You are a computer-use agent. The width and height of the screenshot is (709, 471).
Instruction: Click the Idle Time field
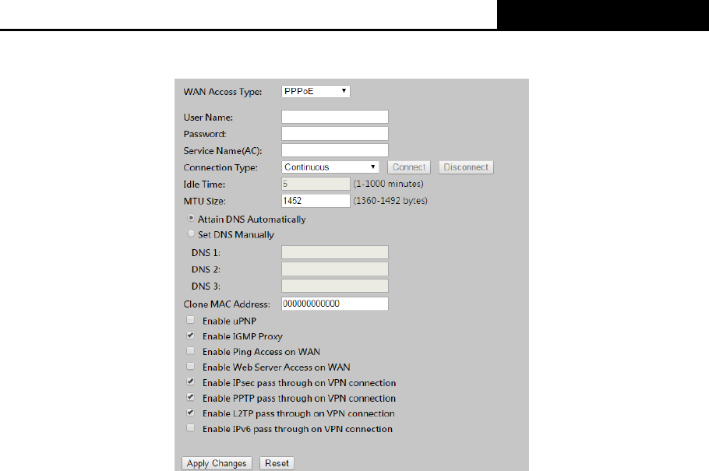pyautogui.click(x=316, y=184)
